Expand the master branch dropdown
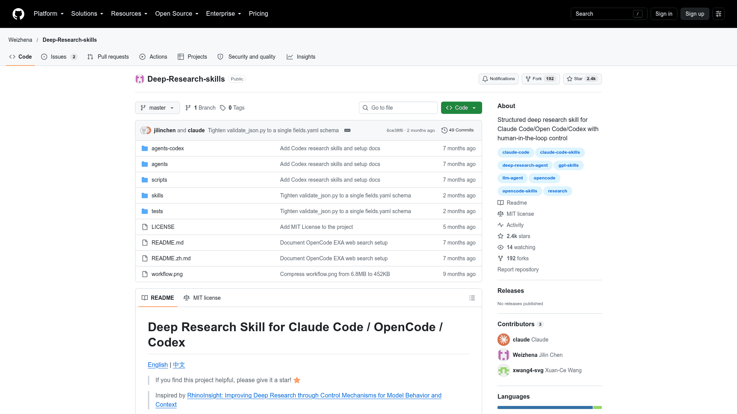This screenshot has height=414, width=737. point(157,108)
